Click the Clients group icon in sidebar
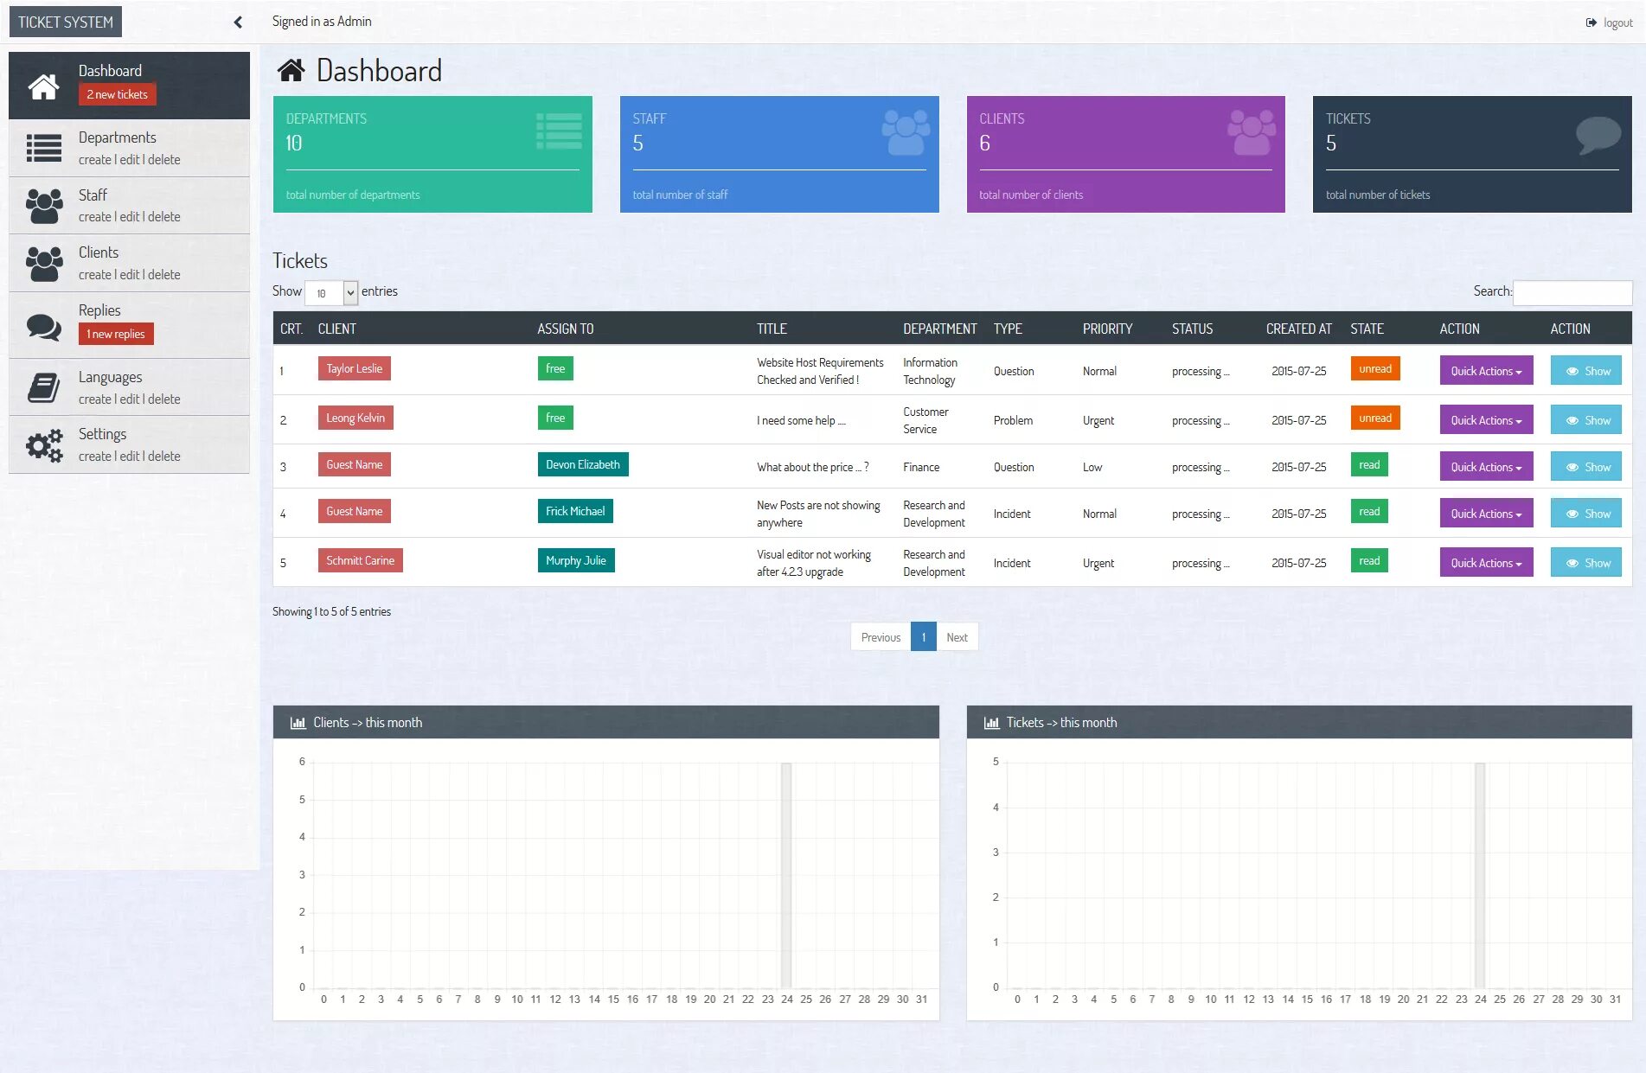This screenshot has height=1073, width=1646. tap(43, 264)
